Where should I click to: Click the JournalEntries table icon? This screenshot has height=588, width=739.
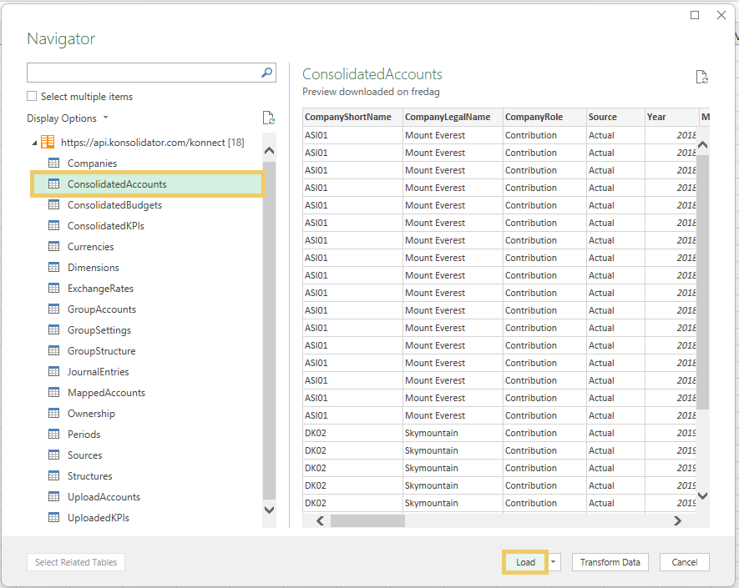pos(53,371)
